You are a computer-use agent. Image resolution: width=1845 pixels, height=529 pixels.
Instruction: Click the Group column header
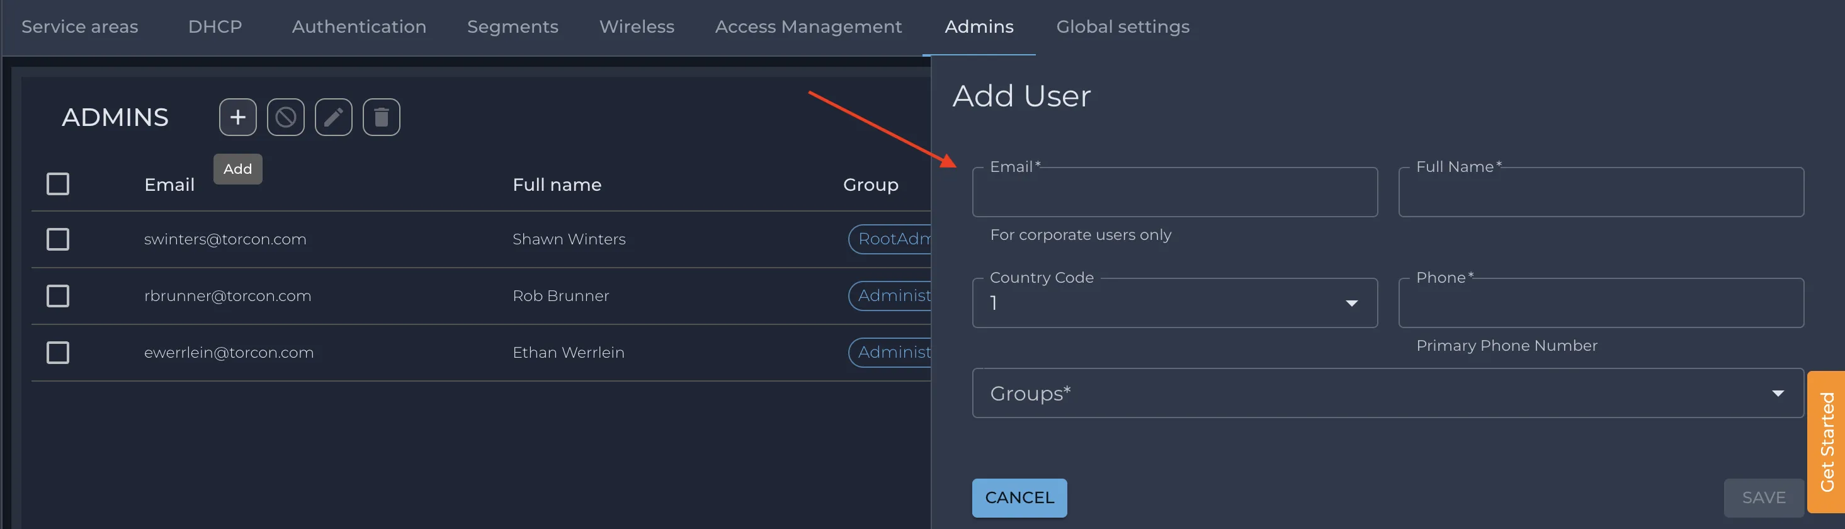871,185
